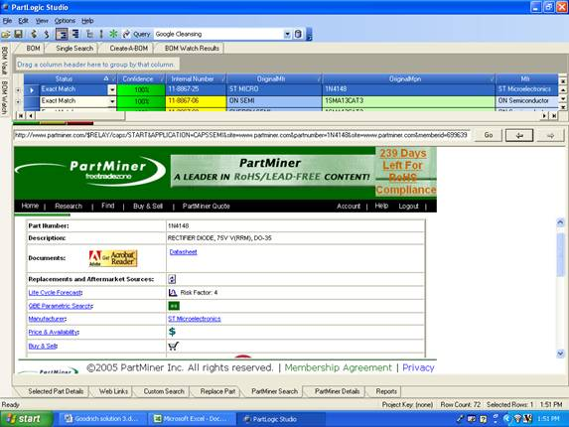Viewport: 569px width, 427px height.
Task: Open the Research navigation link
Action: 69,206
